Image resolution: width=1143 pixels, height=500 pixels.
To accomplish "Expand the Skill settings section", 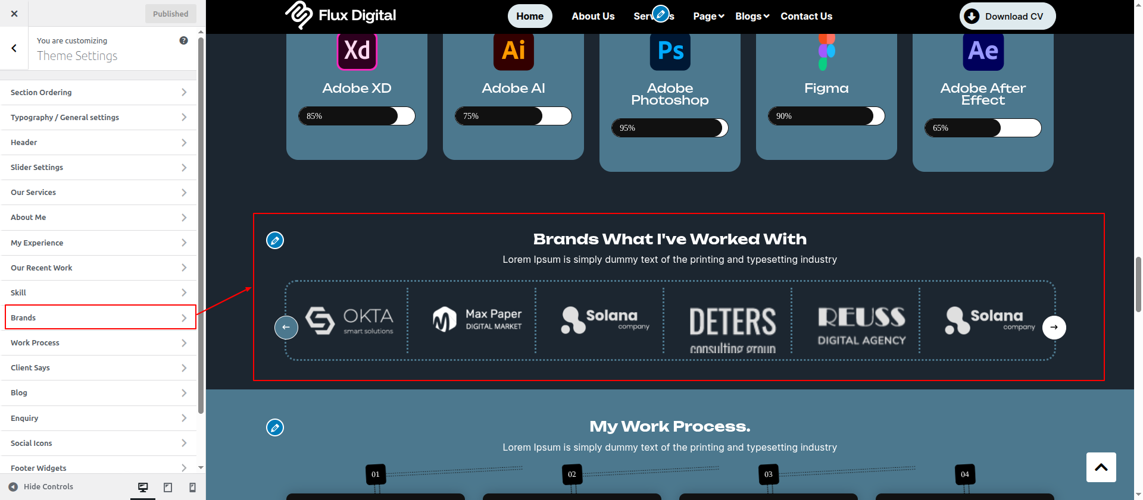I will click(99, 293).
